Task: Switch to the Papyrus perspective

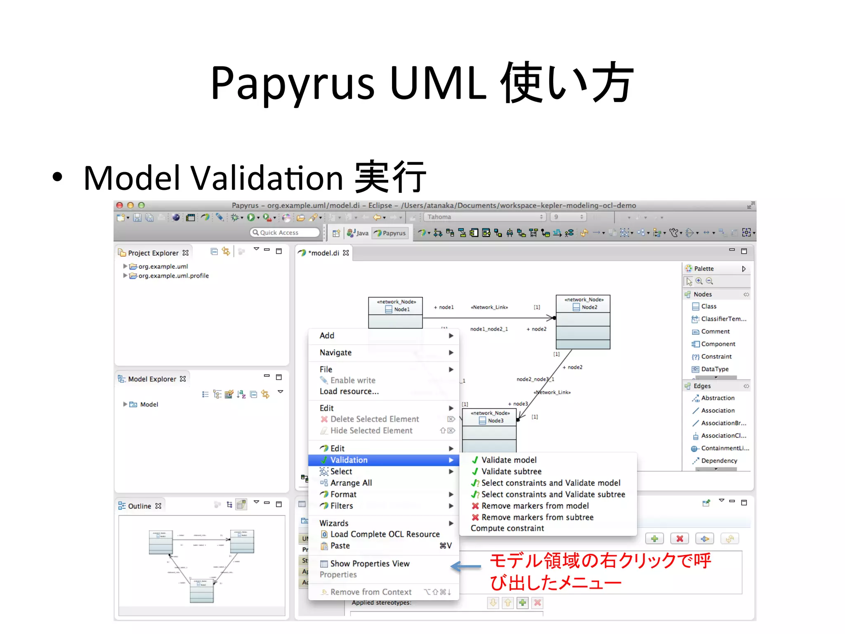Action: (x=390, y=233)
